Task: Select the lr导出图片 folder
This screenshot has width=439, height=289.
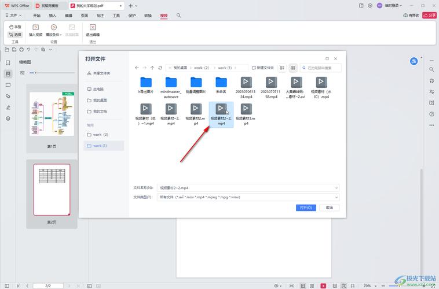Action: pyautogui.click(x=146, y=85)
